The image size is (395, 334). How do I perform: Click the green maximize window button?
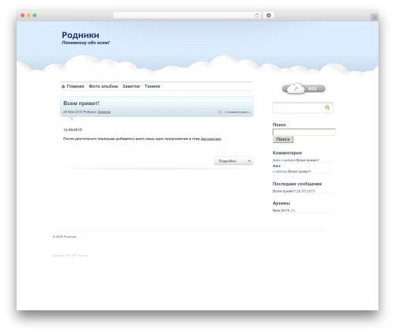(35, 15)
